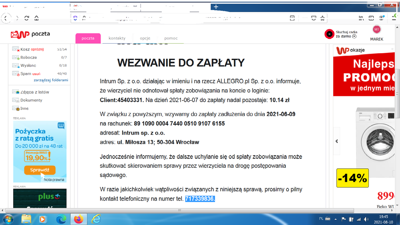Click the Action Center flag tray icon
This screenshot has width=400, height=225.
(x=344, y=219)
